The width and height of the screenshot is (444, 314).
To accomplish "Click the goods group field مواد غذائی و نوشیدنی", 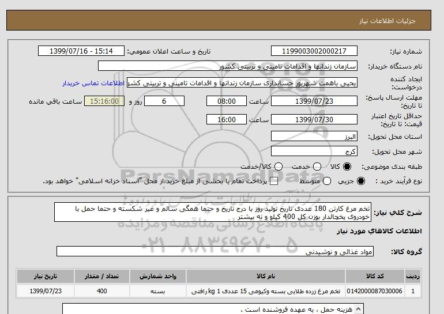I will tap(215, 251).
